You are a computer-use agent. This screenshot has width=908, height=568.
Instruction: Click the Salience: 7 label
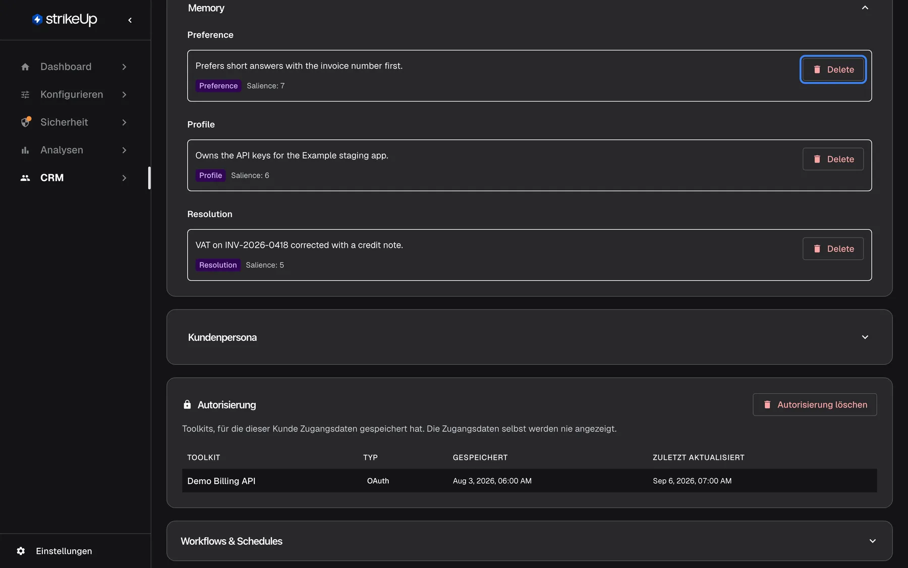pos(266,86)
